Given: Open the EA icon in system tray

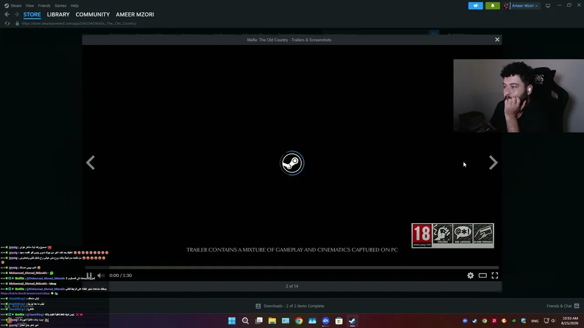Looking at the screenshot, I should [465, 321].
